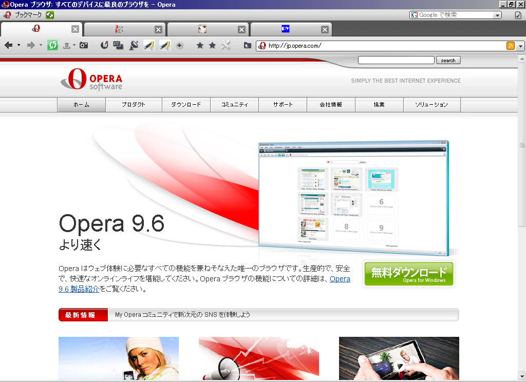Click the vertical scrollbar down arrow
This screenshot has height=382, width=526.
pos(522,375)
